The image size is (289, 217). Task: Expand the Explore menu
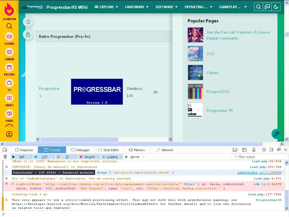106,7
